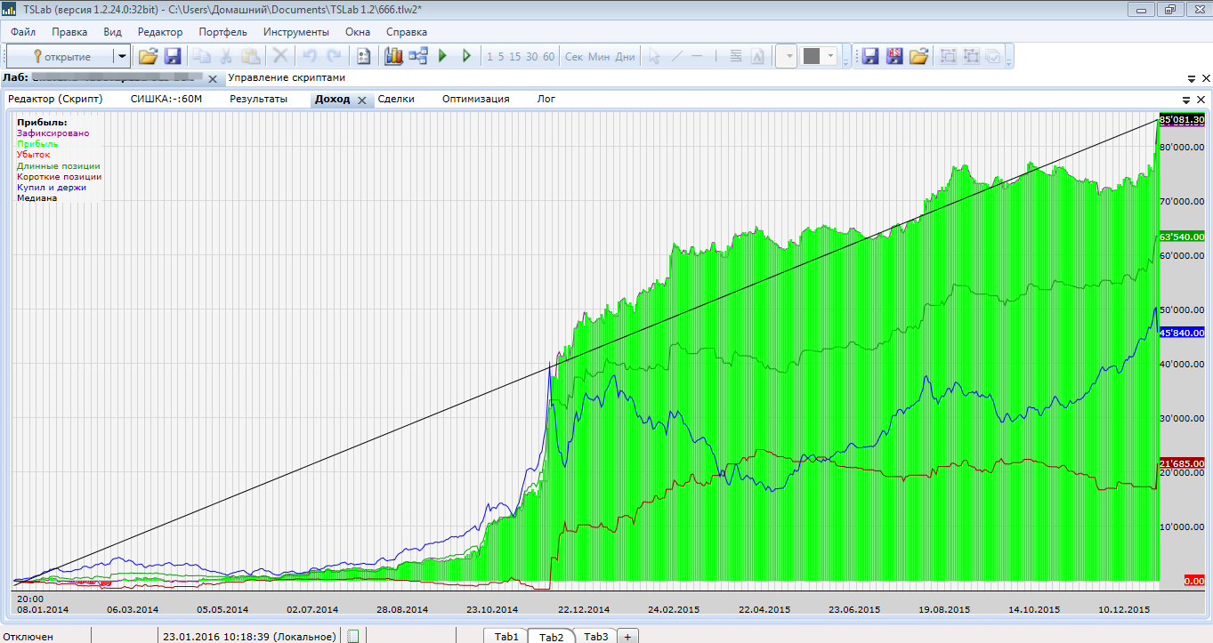Click the Undo arrow icon
Screen dimensions: 1213x643
(310, 56)
